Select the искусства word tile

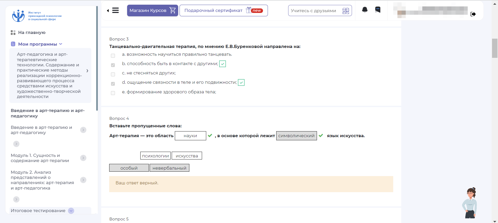(187, 156)
